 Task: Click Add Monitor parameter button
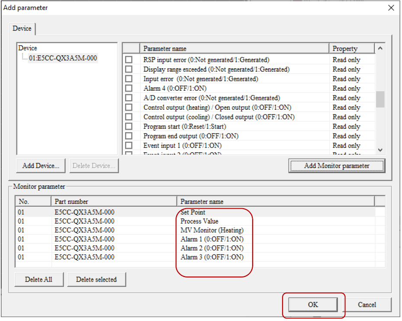(337, 165)
